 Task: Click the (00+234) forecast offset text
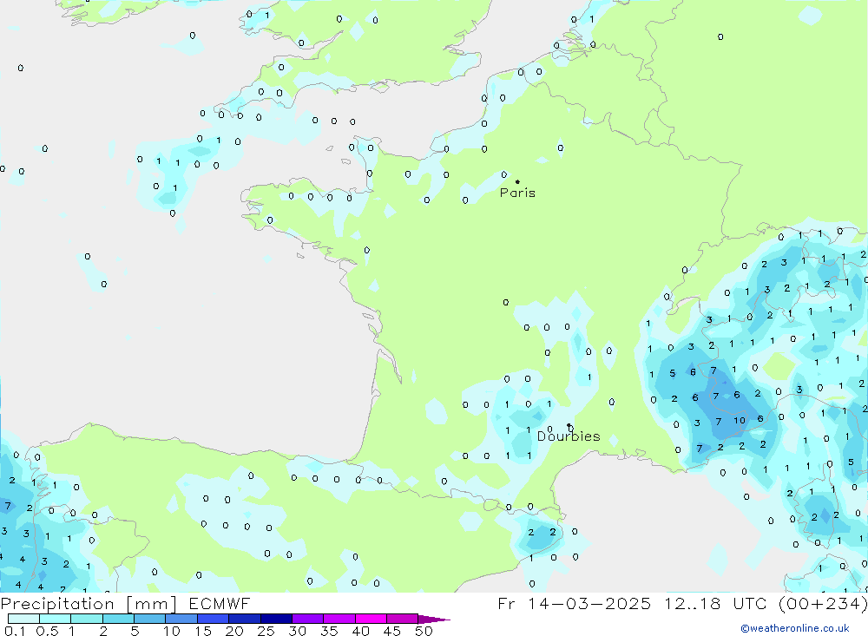click(x=823, y=603)
